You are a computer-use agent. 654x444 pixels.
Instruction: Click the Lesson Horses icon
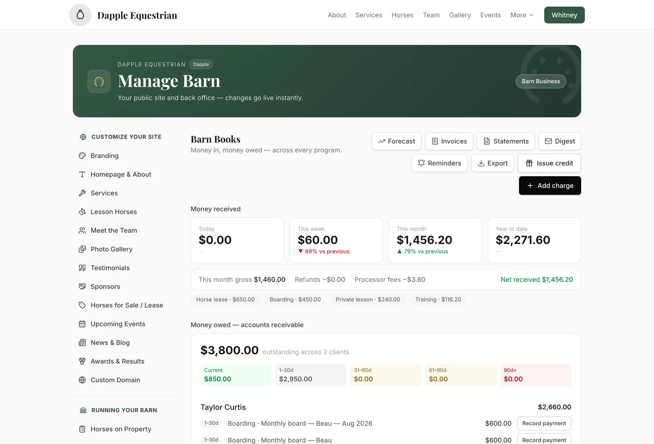coord(82,212)
